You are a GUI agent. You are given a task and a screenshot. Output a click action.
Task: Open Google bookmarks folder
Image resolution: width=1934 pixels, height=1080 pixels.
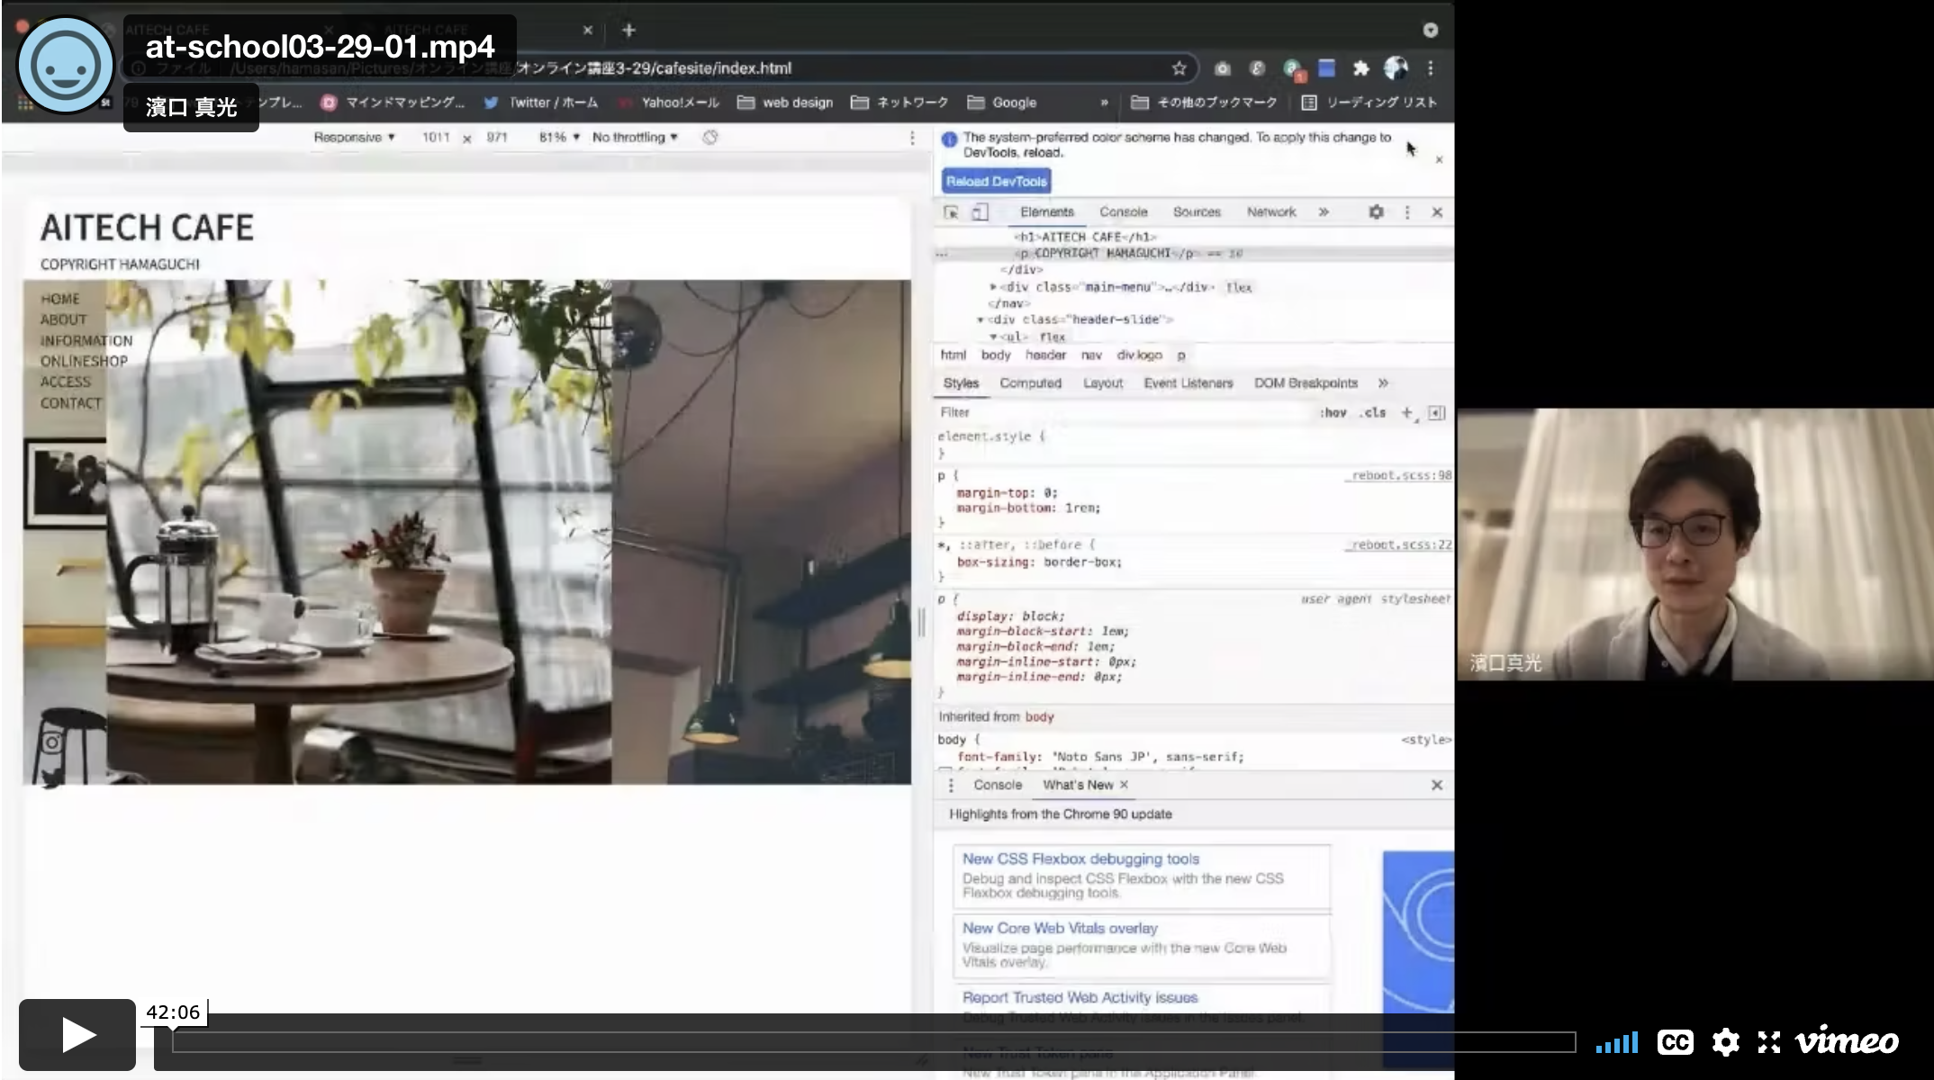[1002, 103]
